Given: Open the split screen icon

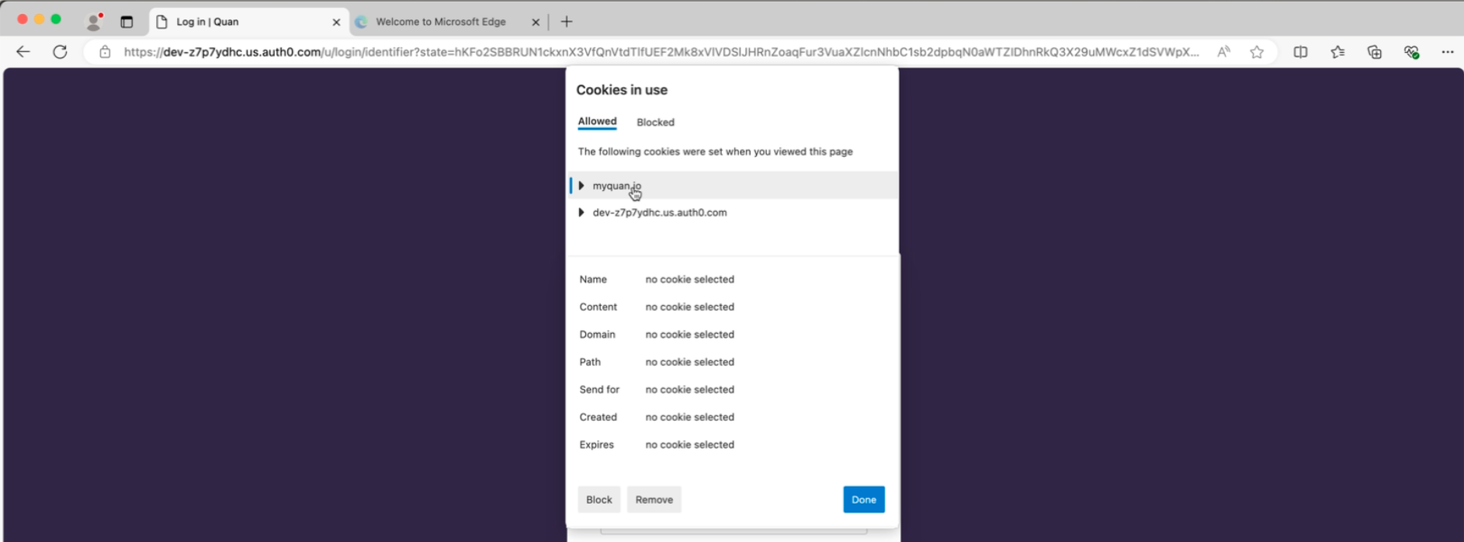Looking at the screenshot, I should [x=1300, y=52].
